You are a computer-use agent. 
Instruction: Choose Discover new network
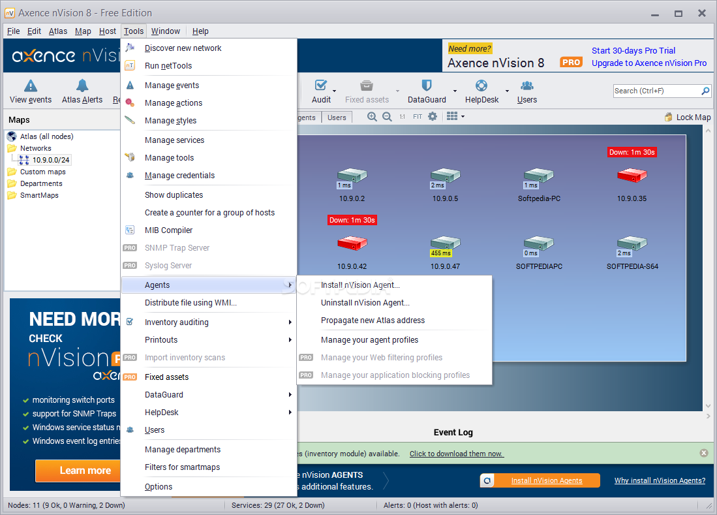(209, 48)
